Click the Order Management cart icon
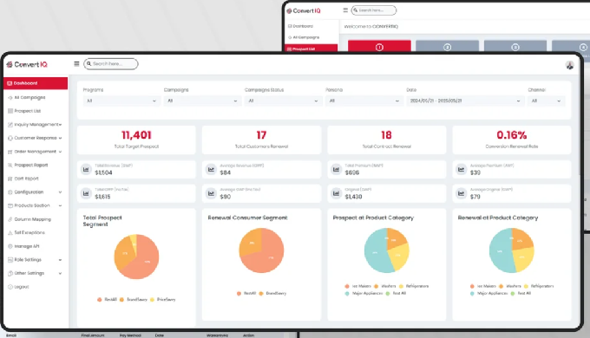Screen dimensions: 590x338 click(10, 152)
